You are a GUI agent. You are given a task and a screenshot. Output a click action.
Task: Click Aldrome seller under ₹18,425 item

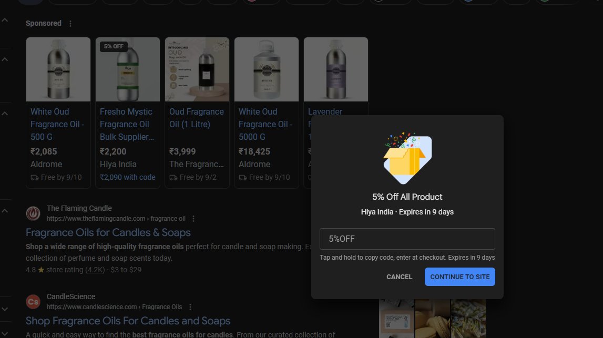coord(254,164)
